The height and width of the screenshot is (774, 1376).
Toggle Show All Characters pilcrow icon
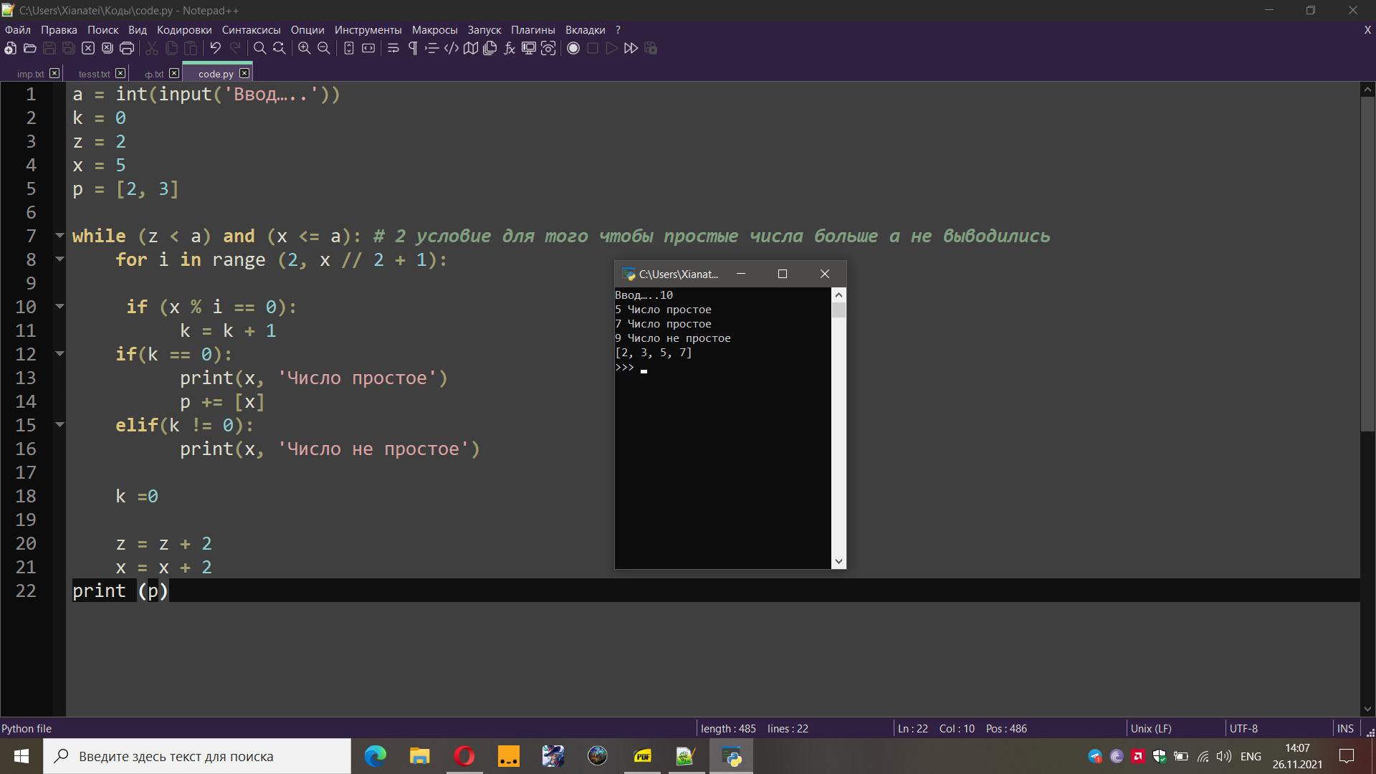412,48
